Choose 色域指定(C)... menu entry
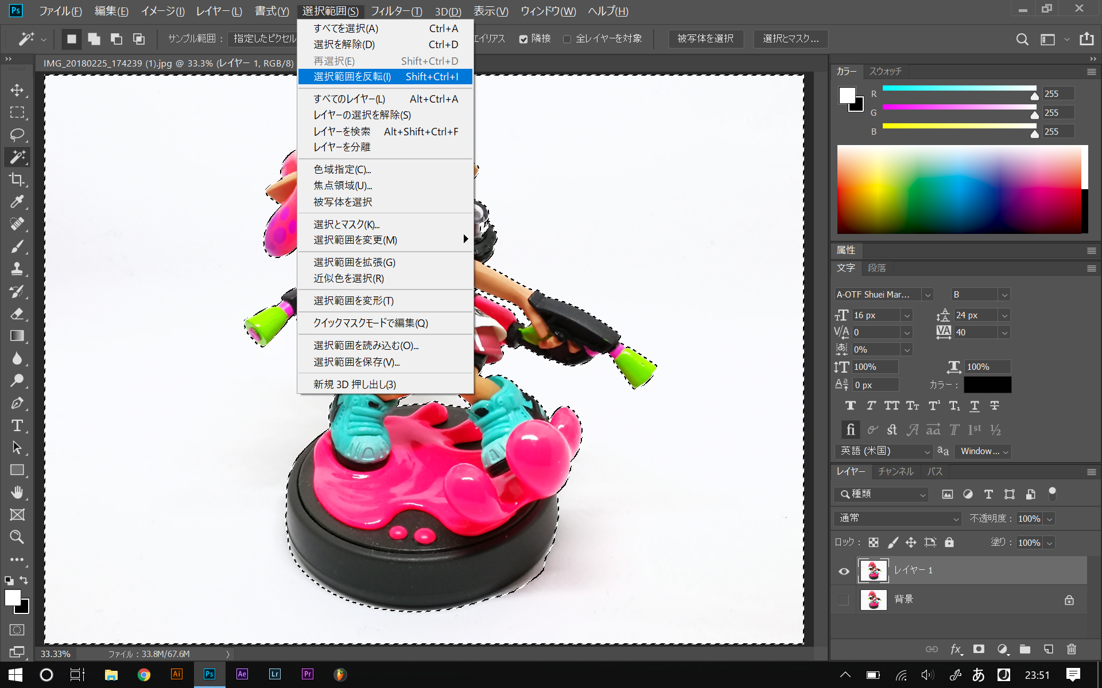This screenshot has height=688, width=1102. 385,170
